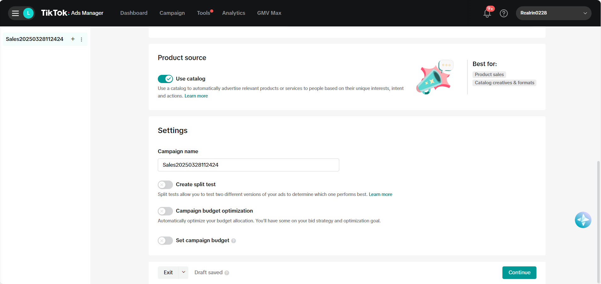Image resolution: width=601 pixels, height=284 pixels.
Task: Open the floating AI assistant icon
Action: click(x=583, y=220)
